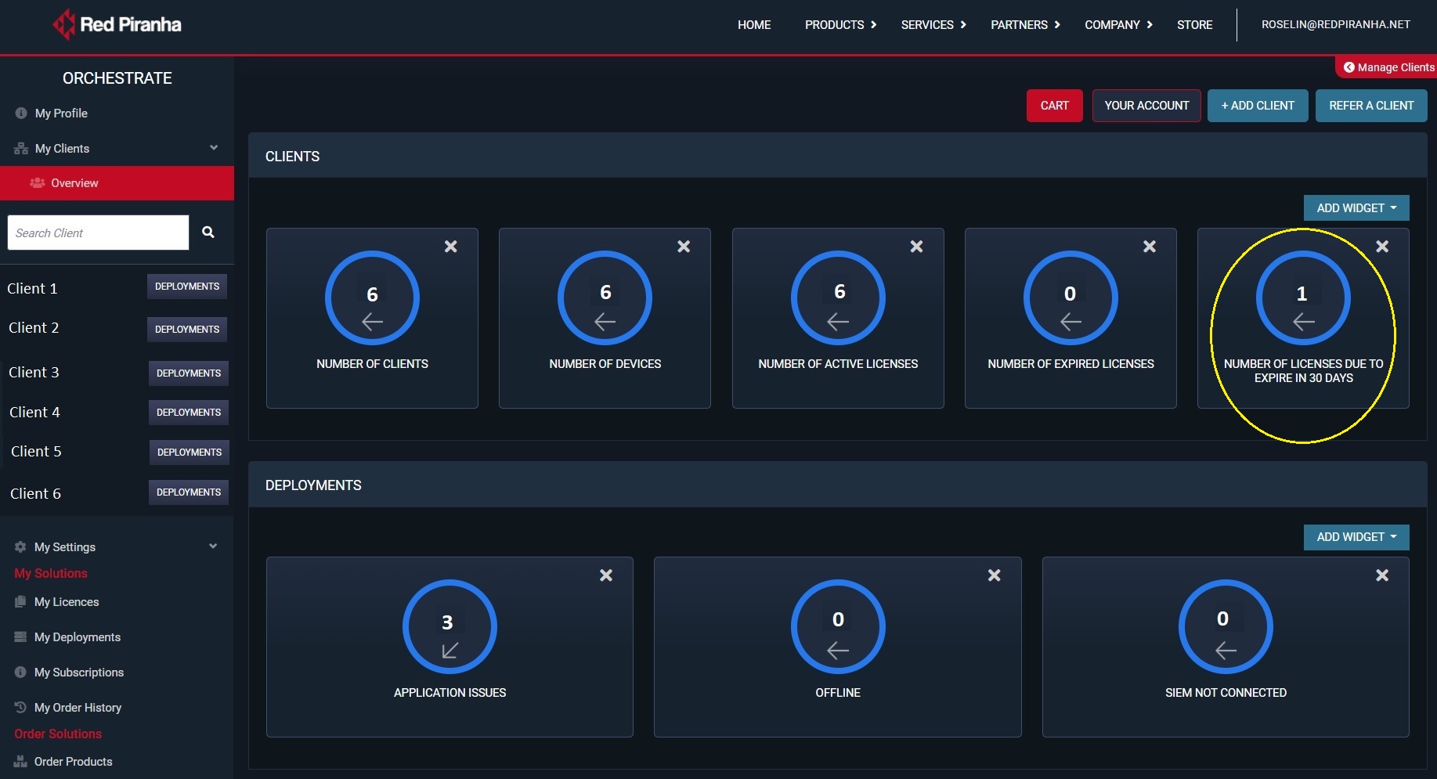Click the search magnifier icon

(208, 232)
